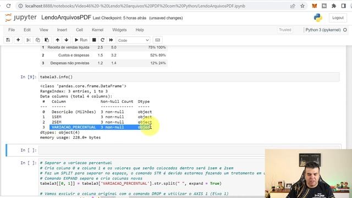Screen dimensions: 352x198
Task: Rename notebook via LendoArquivosPDF title
Action: (66, 18)
